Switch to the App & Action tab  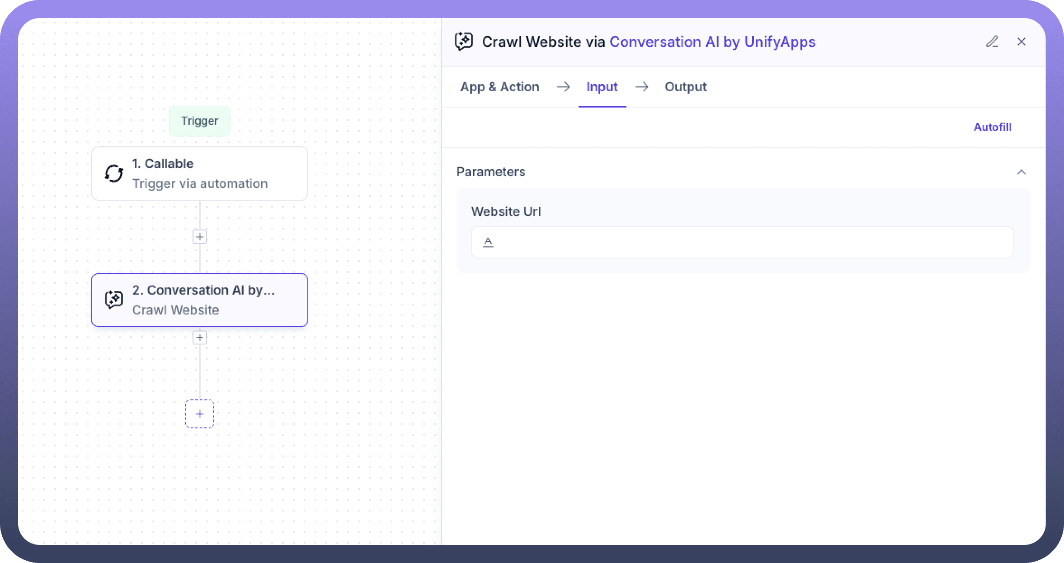[x=499, y=87]
